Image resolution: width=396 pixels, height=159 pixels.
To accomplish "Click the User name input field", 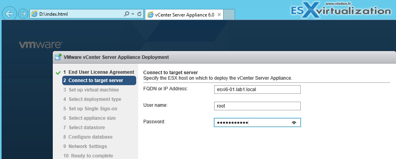I will [257, 106].
